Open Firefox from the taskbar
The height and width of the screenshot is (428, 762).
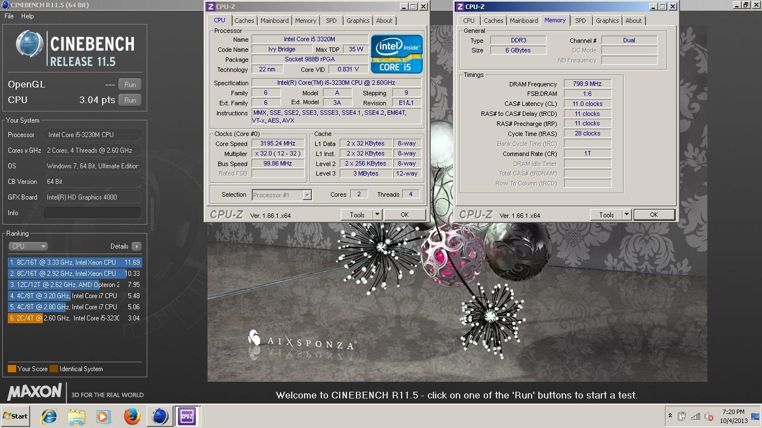pos(132,416)
